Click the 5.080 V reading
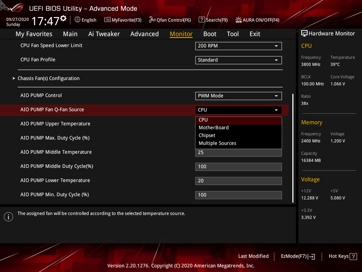This screenshot has height=272, width=362. pos(338,198)
